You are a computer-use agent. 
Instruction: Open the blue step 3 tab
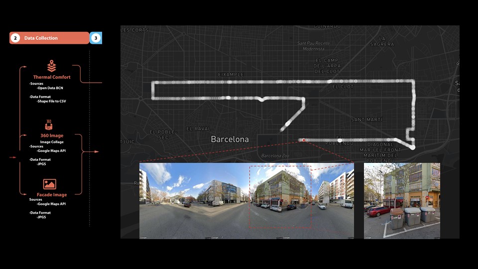(96, 38)
